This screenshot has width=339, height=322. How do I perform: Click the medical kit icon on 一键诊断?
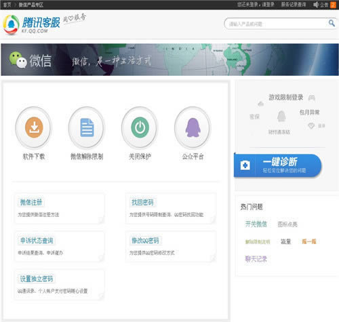pyautogui.click(x=245, y=165)
